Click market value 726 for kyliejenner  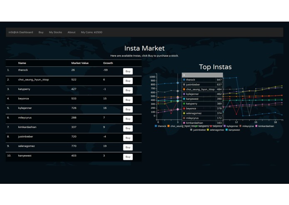[74, 108]
